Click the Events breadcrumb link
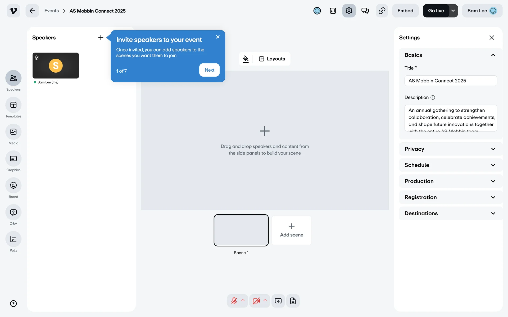Screen dimensions: 508x317 click(x=52, y=11)
